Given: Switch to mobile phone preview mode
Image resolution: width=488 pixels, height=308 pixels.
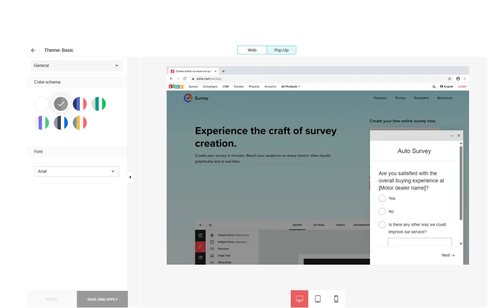Looking at the screenshot, I should tap(336, 299).
